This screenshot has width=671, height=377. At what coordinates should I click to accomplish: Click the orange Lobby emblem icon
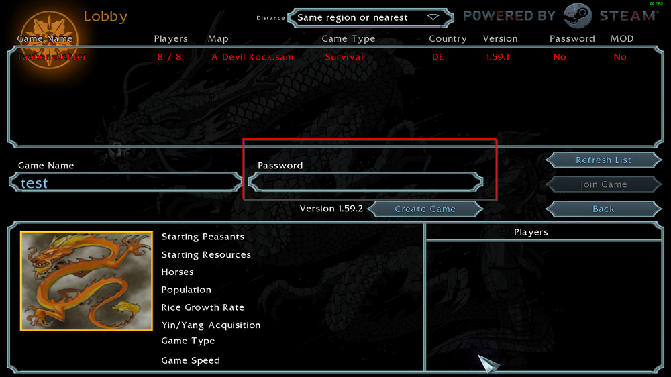(44, 34)
